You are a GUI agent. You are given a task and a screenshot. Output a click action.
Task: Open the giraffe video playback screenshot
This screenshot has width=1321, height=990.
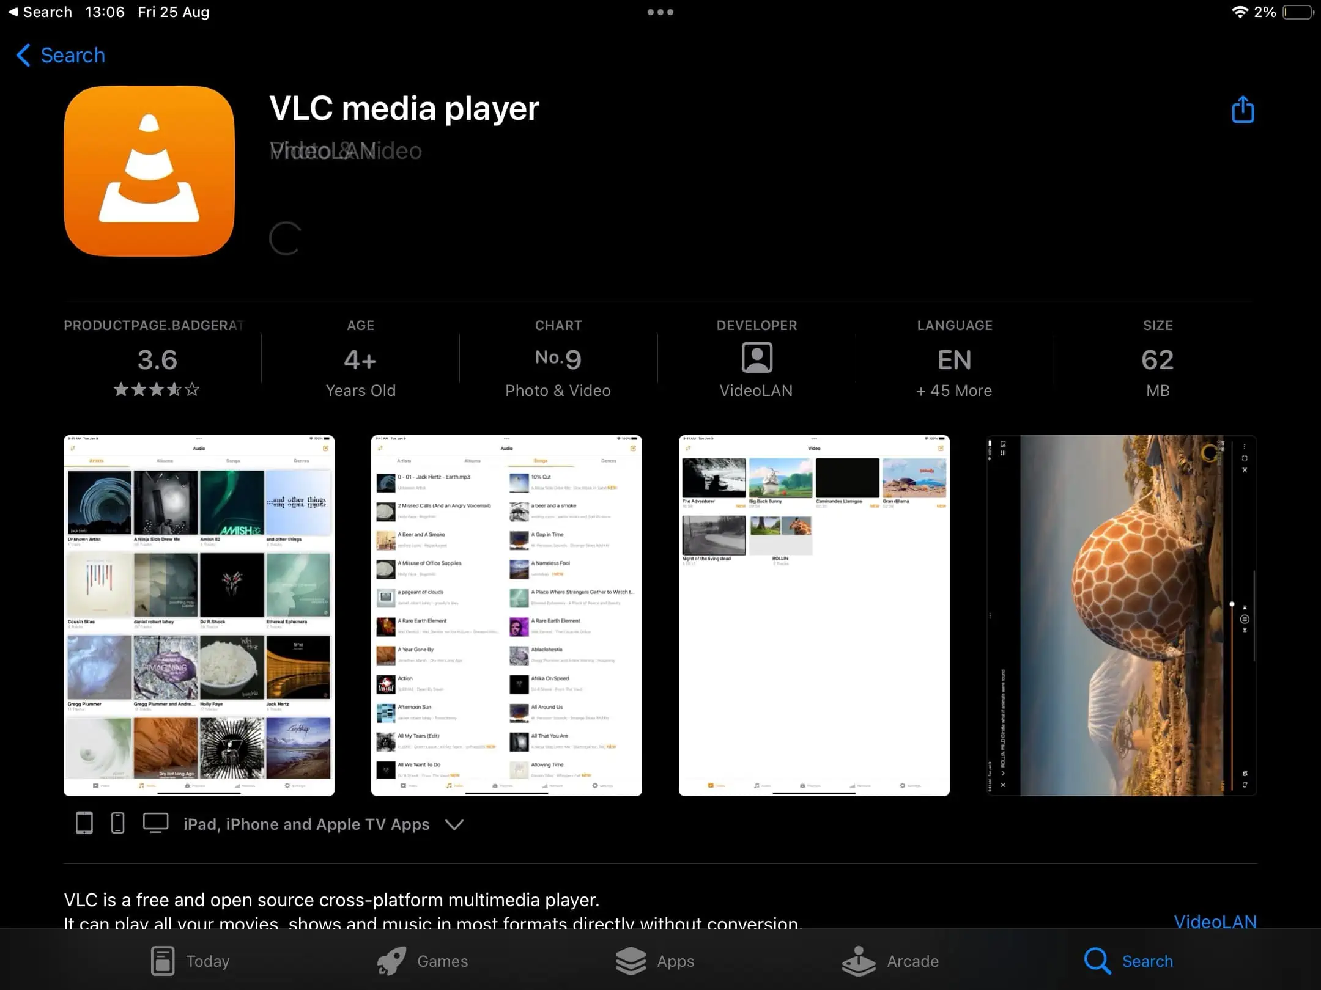[1122, 615]
